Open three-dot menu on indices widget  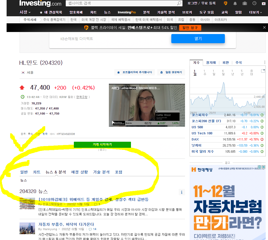coord(265,62)
